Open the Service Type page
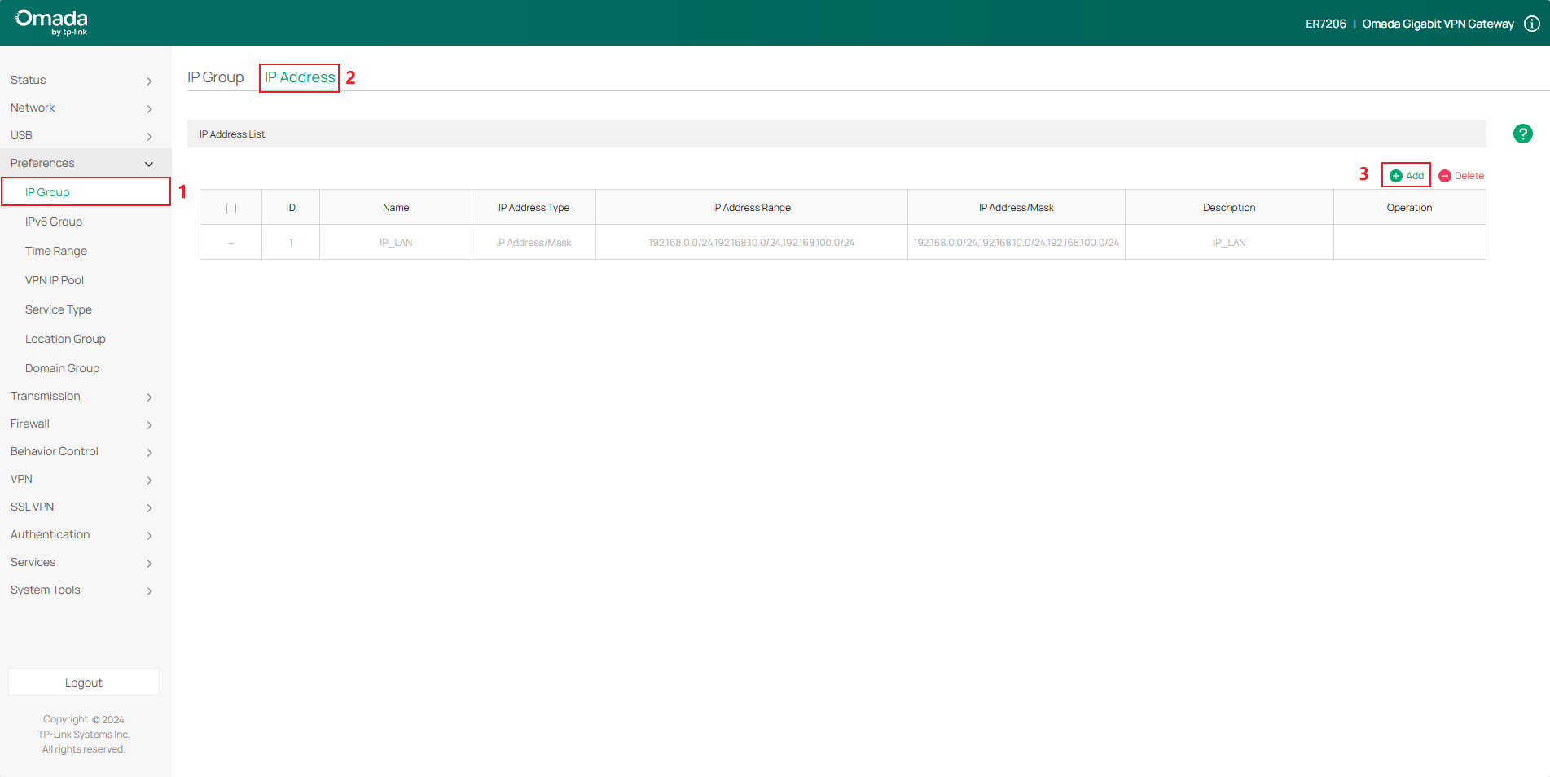 coord(58,309)
